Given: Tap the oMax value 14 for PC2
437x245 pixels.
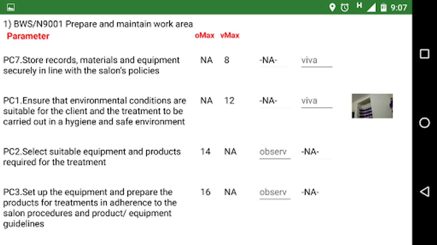Looking at the screenshot, I should pos(205,151).
